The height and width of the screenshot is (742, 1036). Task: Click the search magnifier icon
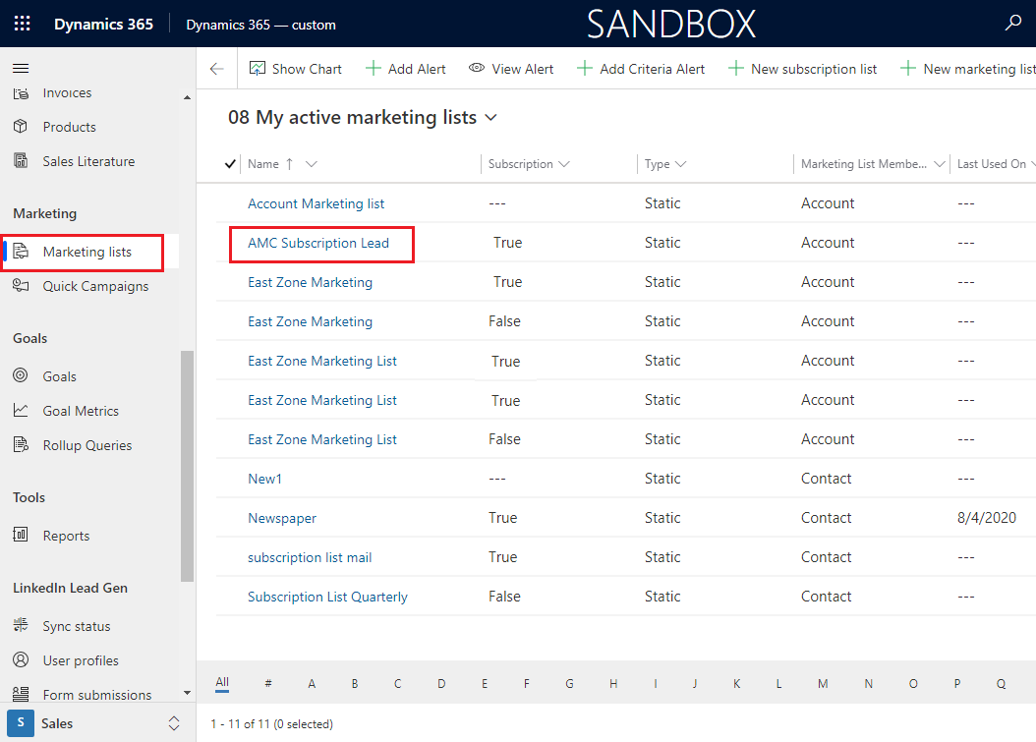point(1012,24)
